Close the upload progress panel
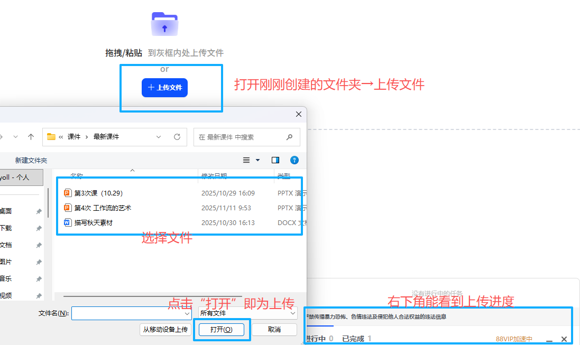580x345 pixels. pyautogui.click(x=564, y=339)
